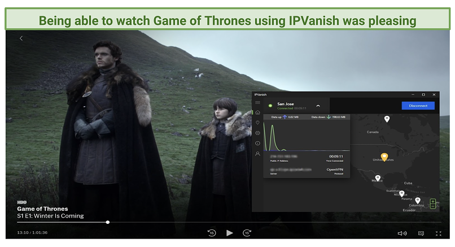Maximize the IPVanish window
Image resolution: width=455 pixels, height=247 pixels.
pyautogui.click(x=423, y=95)
